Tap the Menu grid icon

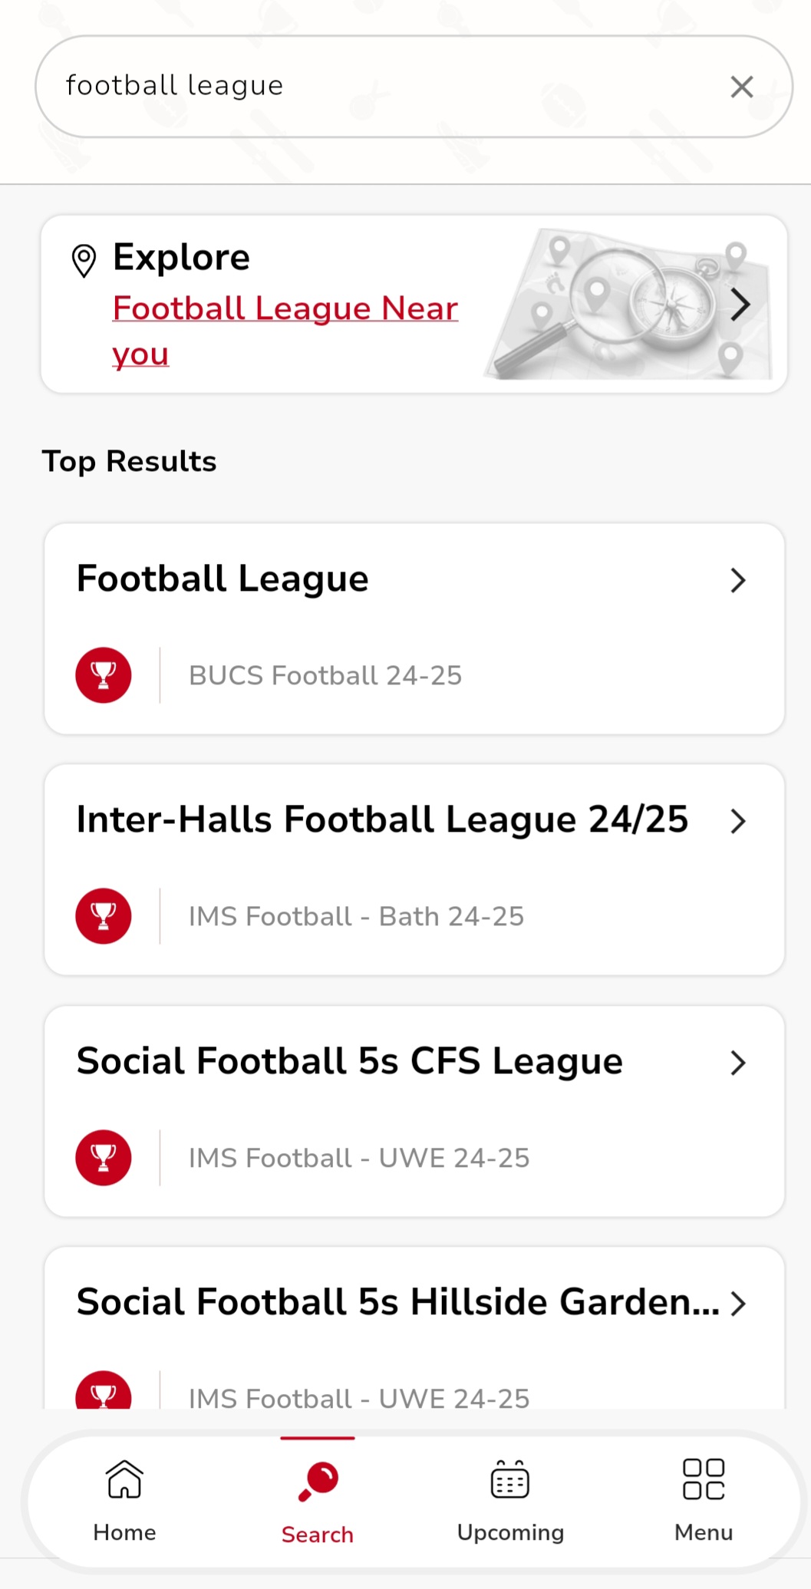tap(704, 1479)
